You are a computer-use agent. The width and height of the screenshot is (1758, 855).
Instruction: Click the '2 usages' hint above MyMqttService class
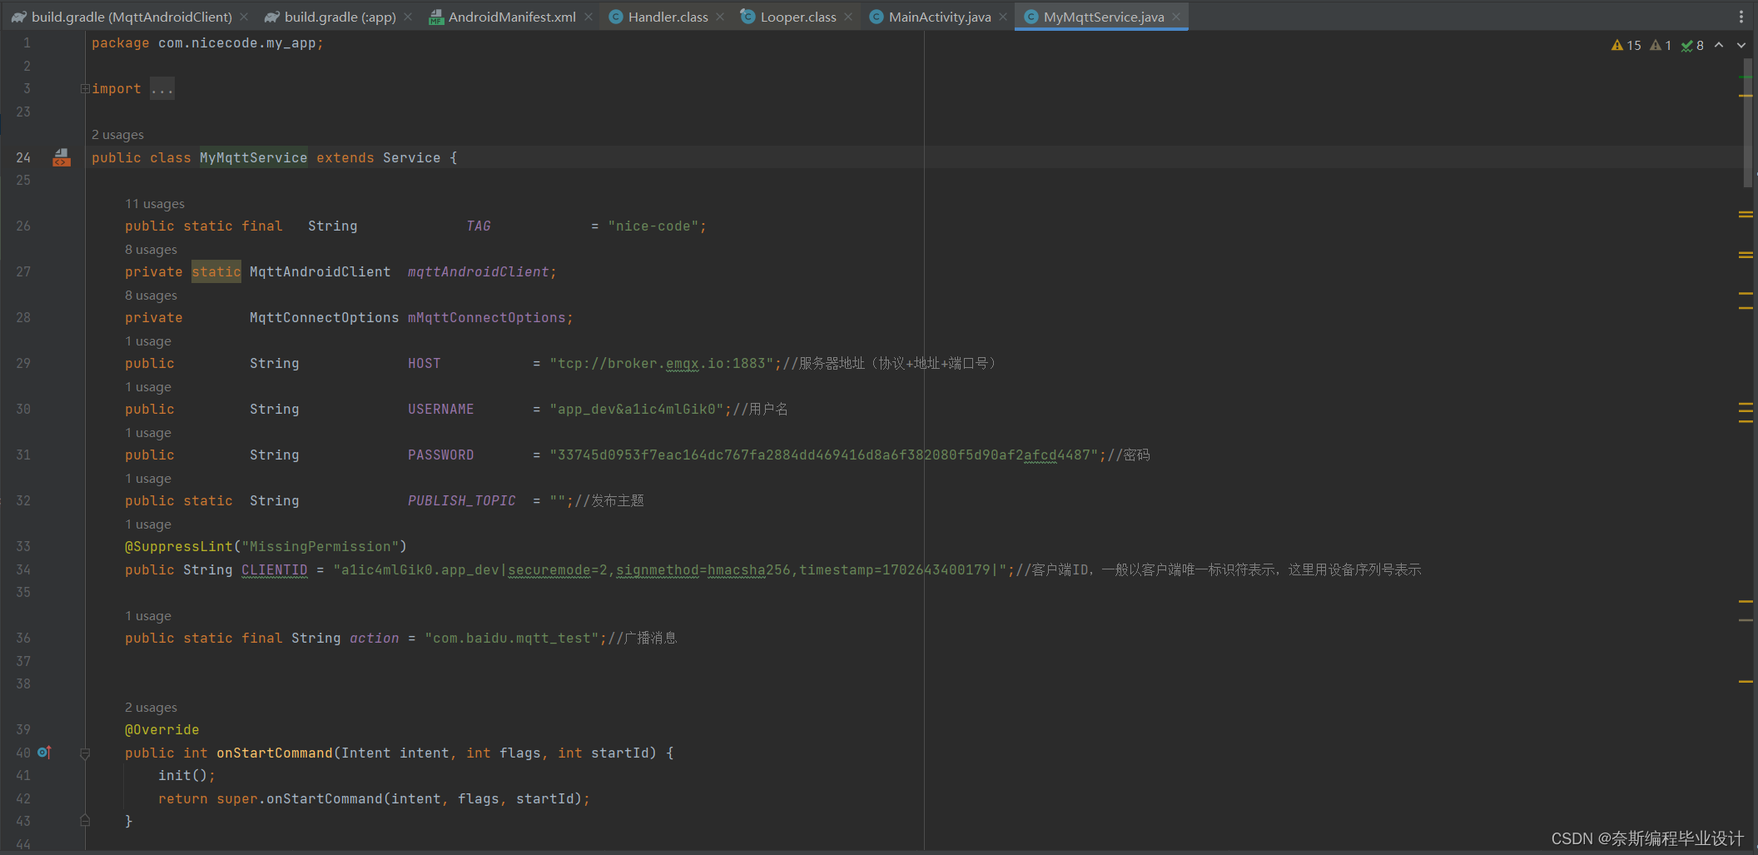(x=117, y=135)
